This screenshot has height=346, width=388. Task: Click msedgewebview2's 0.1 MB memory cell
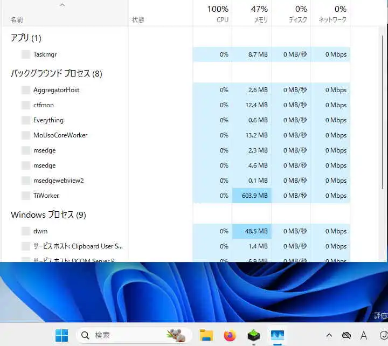coord(252,181)
